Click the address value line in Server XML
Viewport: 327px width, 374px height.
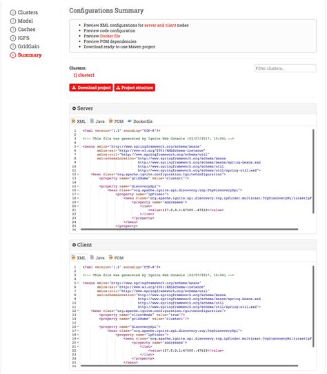tap(186, 210)
